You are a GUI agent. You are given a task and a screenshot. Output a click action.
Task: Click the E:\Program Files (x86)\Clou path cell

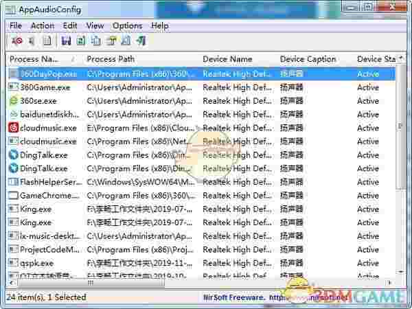pos(141,128)
